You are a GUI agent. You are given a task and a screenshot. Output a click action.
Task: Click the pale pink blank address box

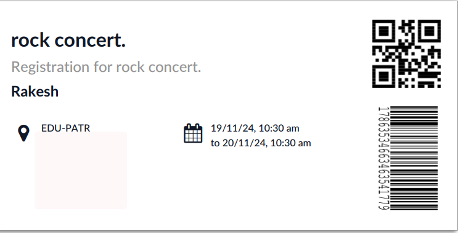81,170
